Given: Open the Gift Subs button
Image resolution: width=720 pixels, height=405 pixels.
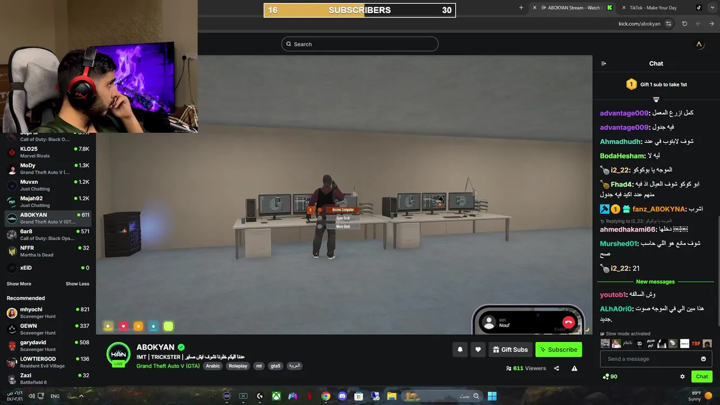Looking at the screenshot, I should coord(510,349).
